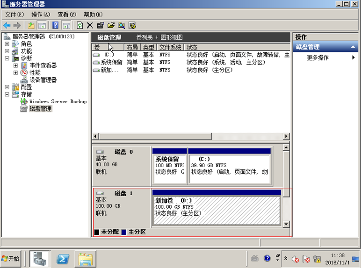Expand the 事件查看器 node
The width and height of the screenshot is (361, 268).
[15, 66]
